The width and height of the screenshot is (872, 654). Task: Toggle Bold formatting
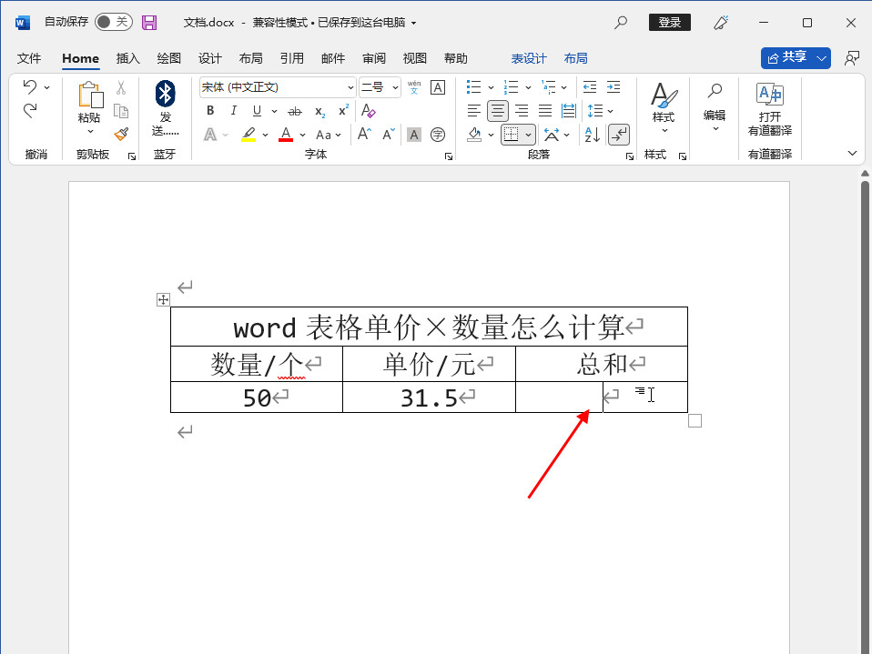(210, 111)
